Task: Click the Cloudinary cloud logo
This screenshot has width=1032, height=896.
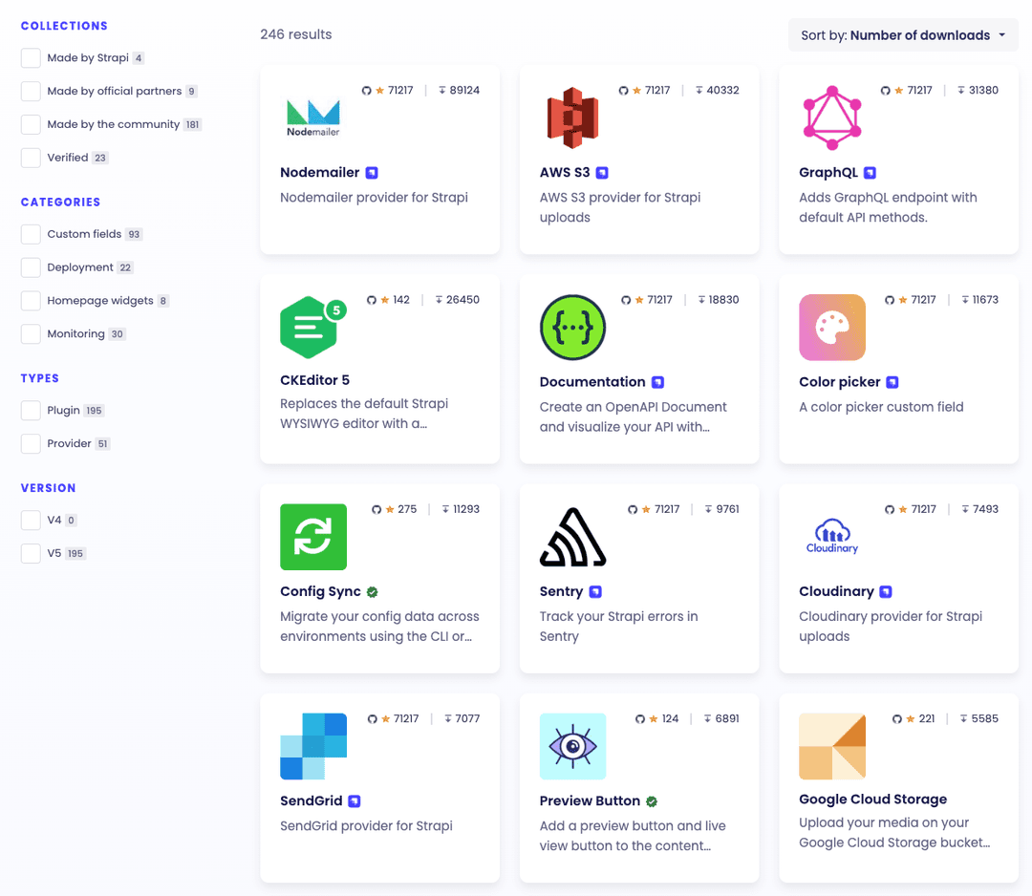Action: click(832, 537)
